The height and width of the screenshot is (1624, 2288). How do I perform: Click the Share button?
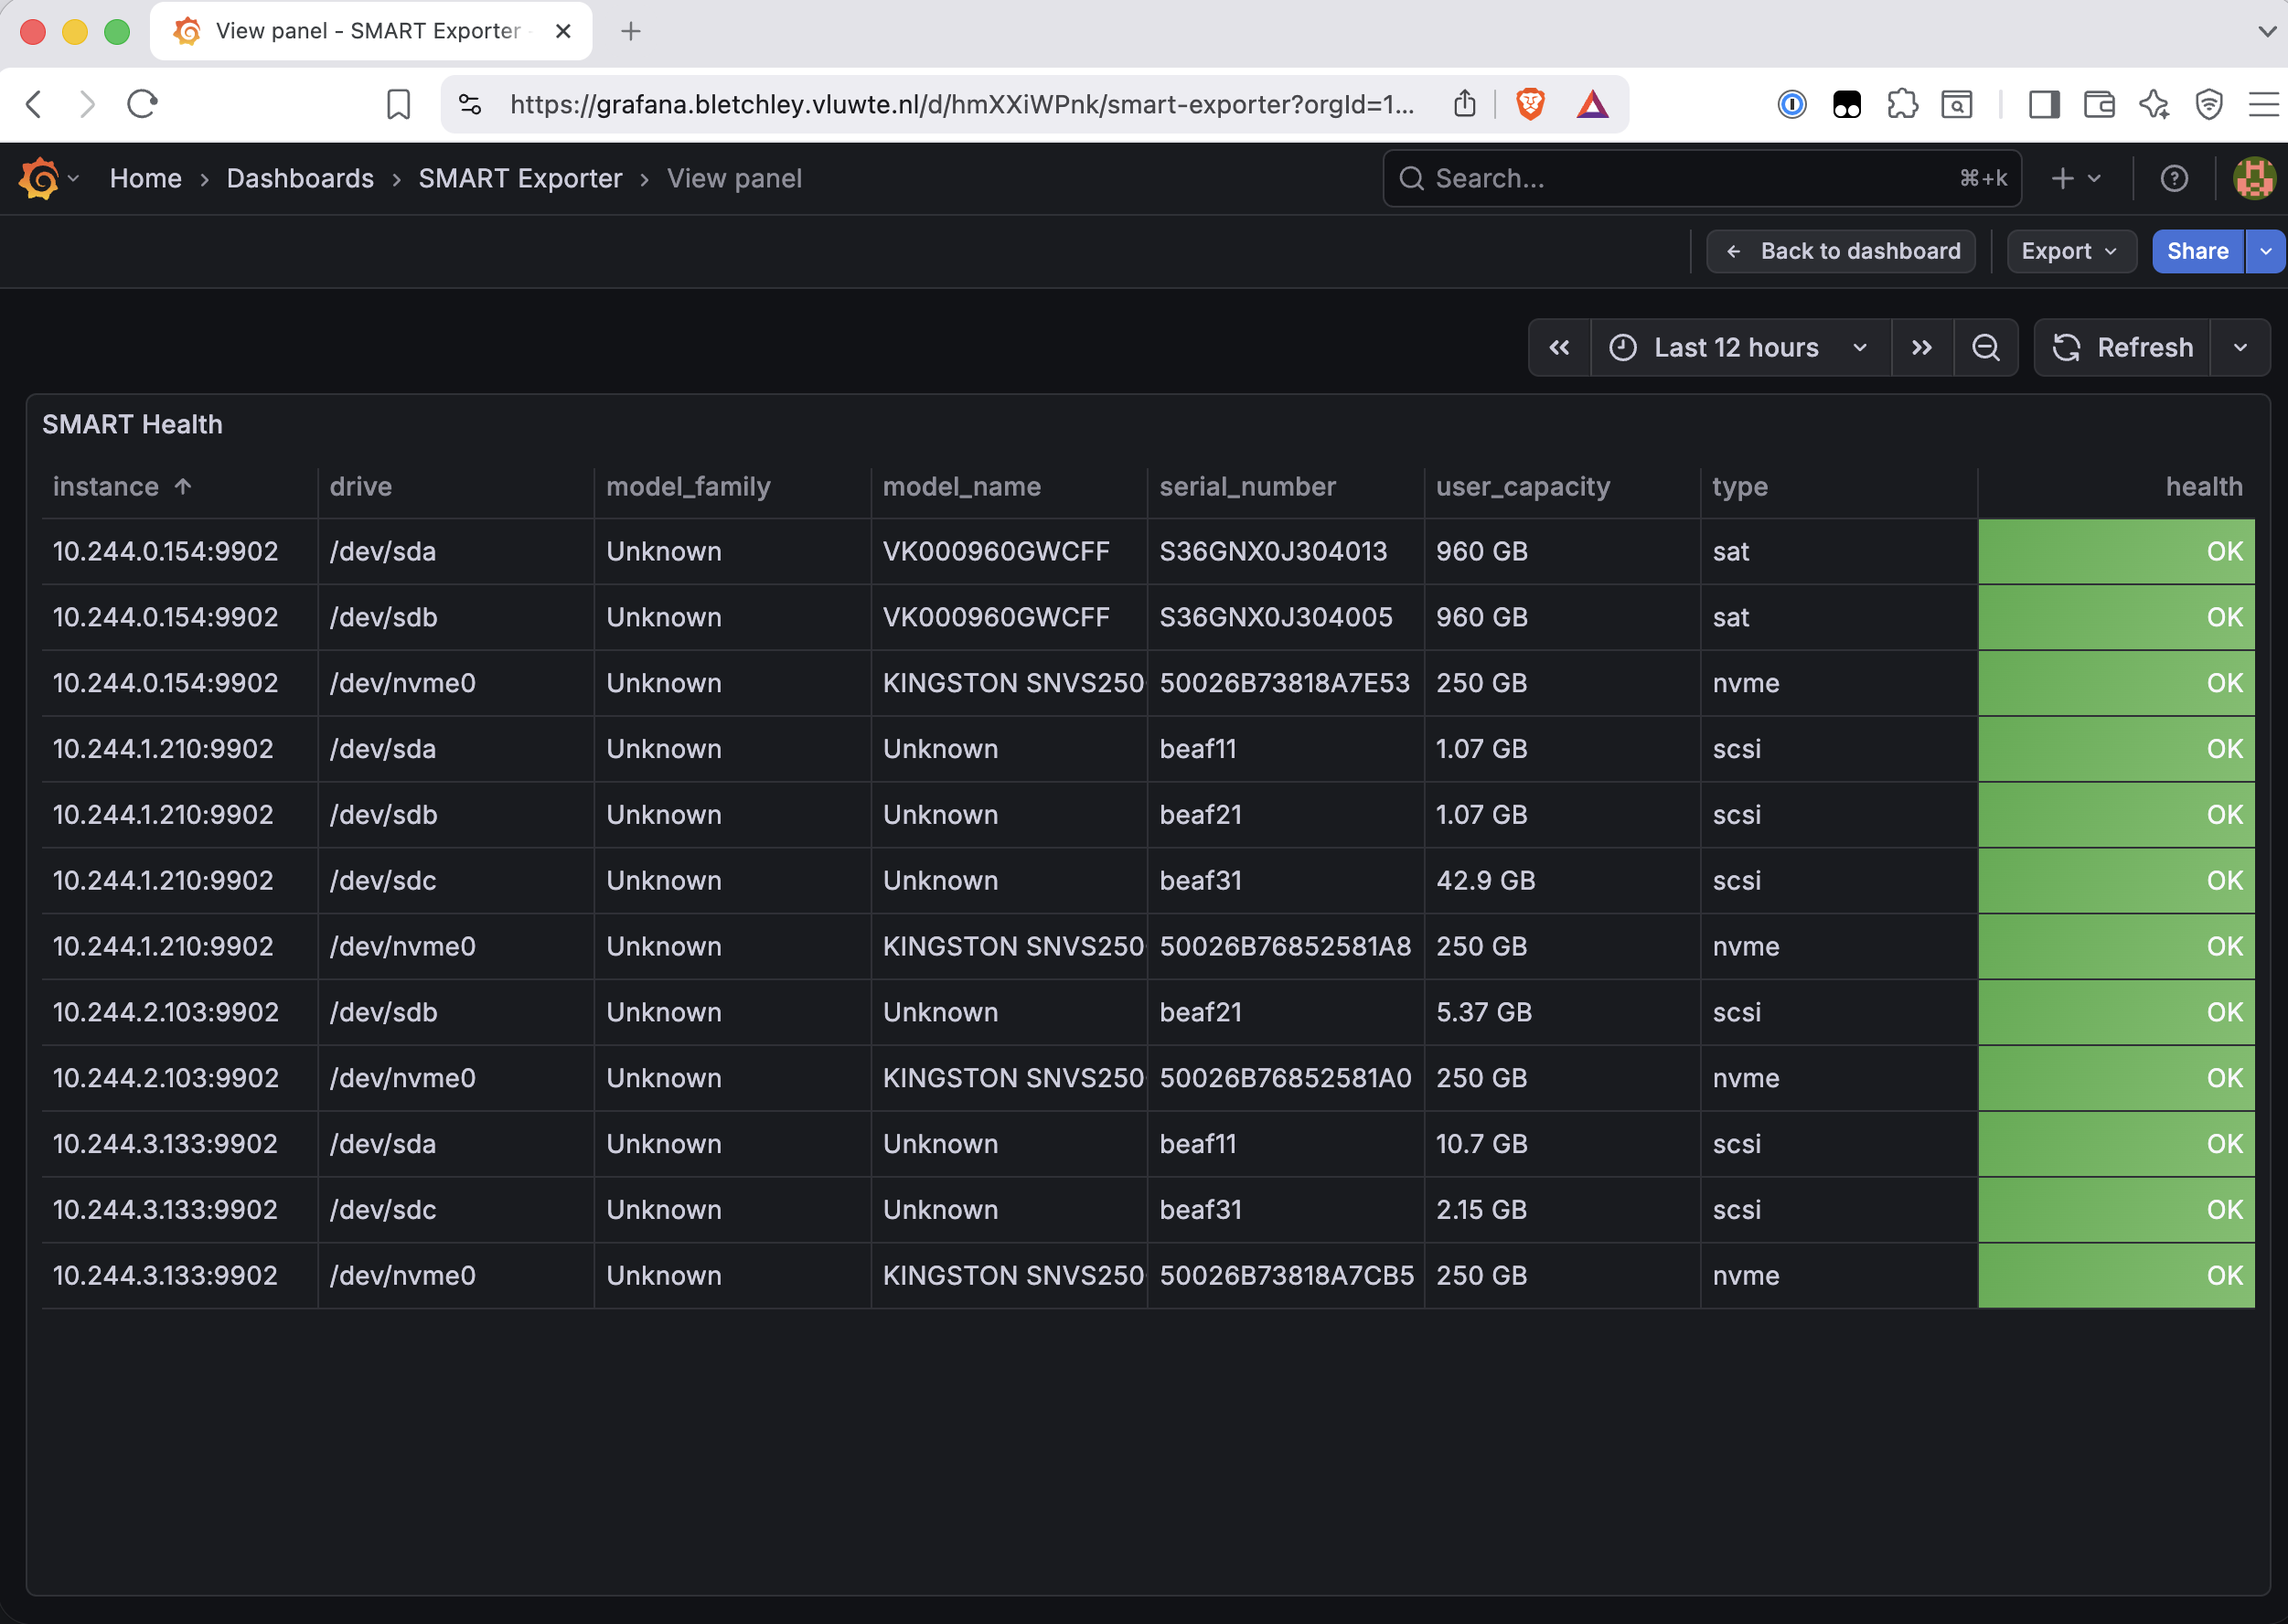tap(2197, 251)
